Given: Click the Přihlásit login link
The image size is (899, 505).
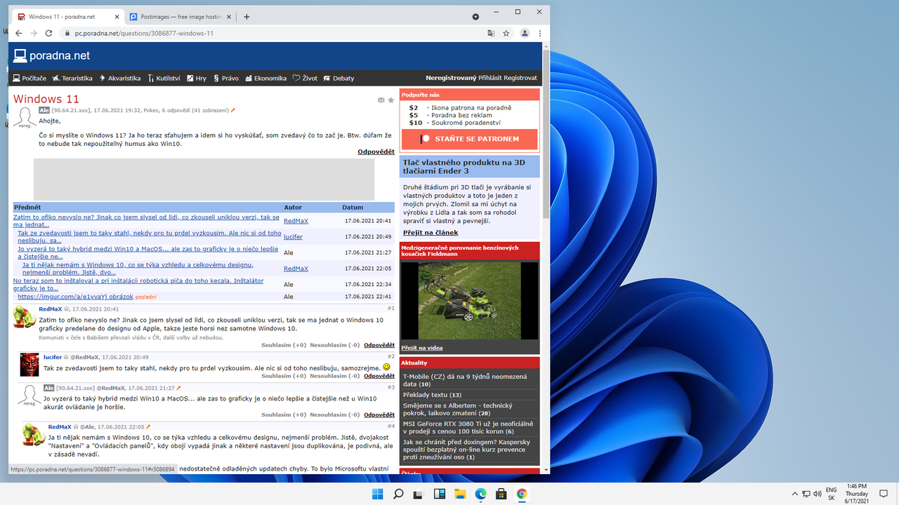Looking at the screenshot, I should click(490, 78).
